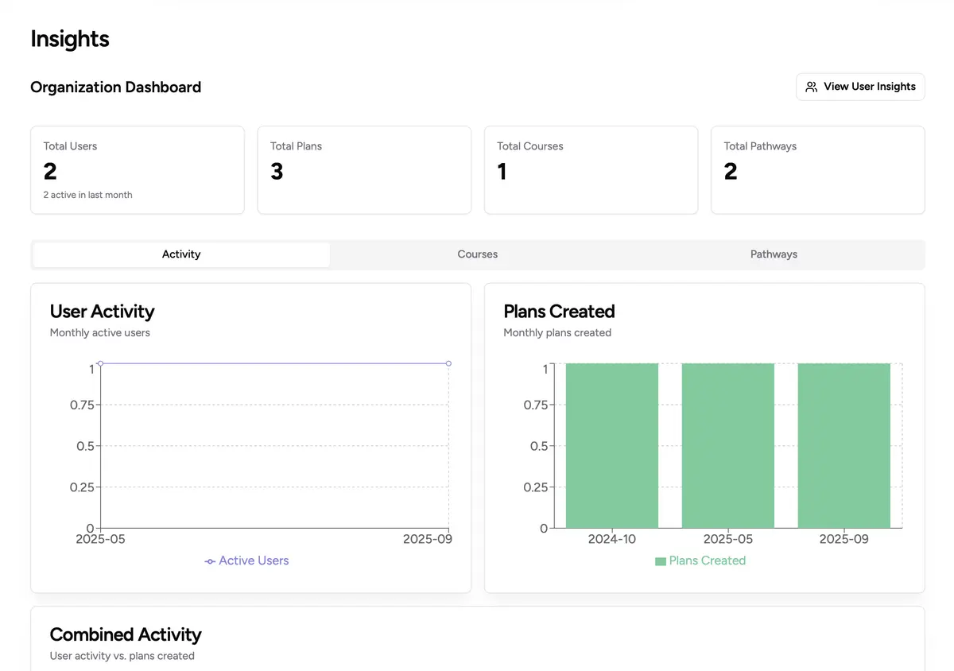This screenshot has height=671, width=954.
Task: Click the User Activity chart title
Action: click(102, 311)
